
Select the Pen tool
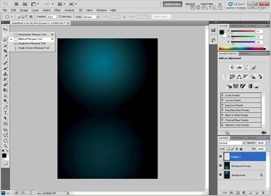pos(5,107)
